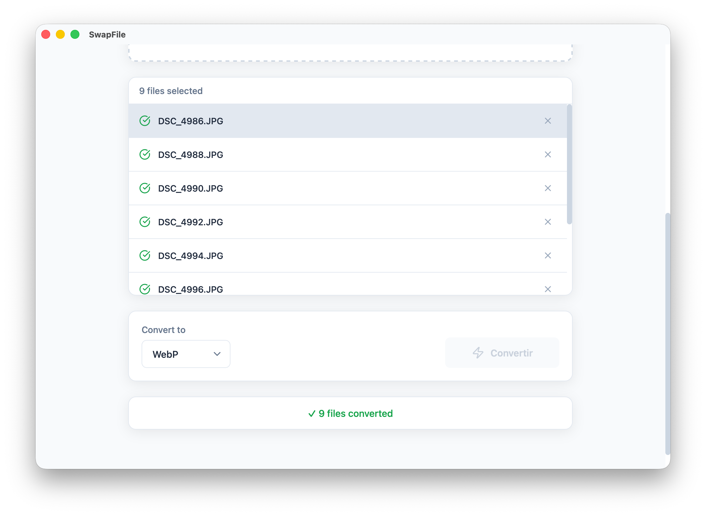Click the 9 files selected header
The width and height of the screenshot is (706, 516).
[x=170, y=91]
